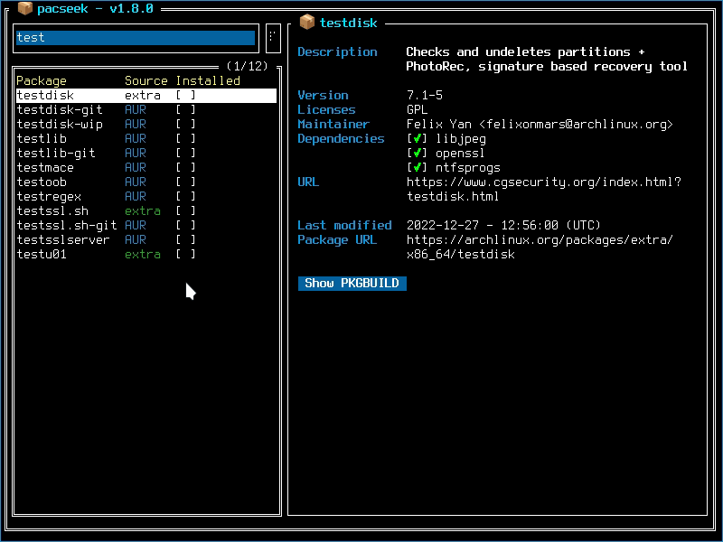This screenshot has height=542, width=723.
Task: Click the Package column header
Action: pyautogui.click(x=41, y=80)
